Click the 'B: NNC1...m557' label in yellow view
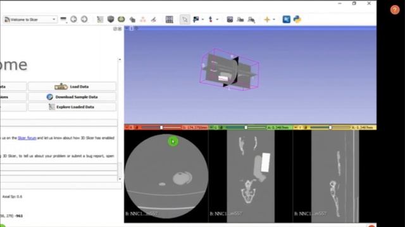Viewport: 405px width, 227px height. tap(310, 214)
